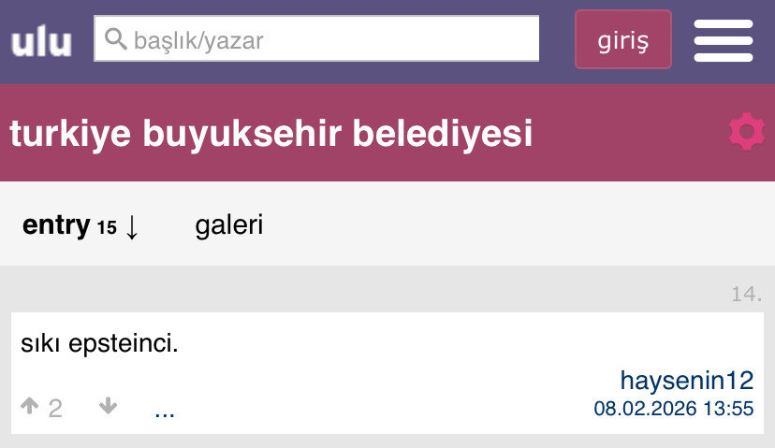Viewport: 775px width, 448px height.
Task: Focus the başlık/yazar search field
Action: point(328,39)
